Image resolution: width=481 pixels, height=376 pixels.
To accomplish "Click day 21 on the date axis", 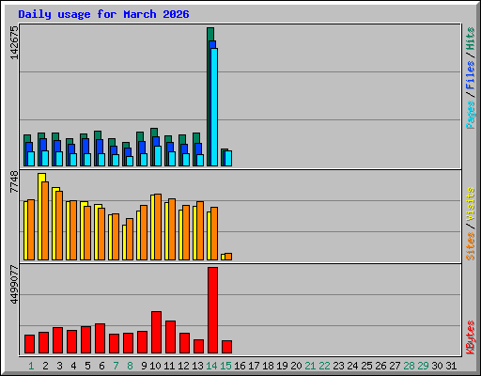I will tap(310, 366).
